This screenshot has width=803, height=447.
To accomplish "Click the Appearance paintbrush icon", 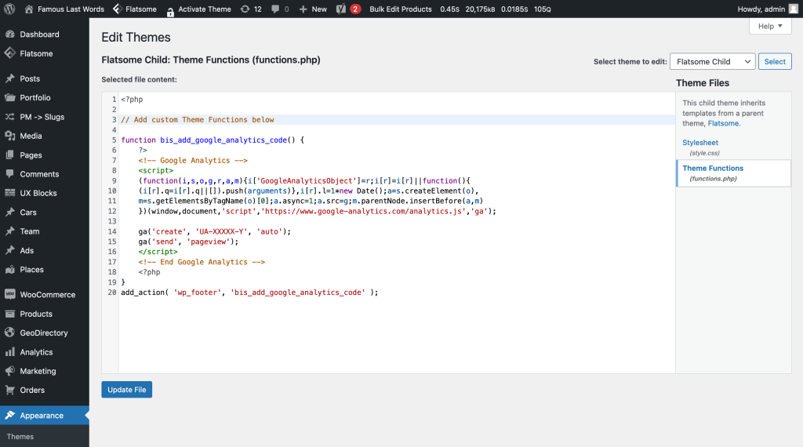I will [x=9, y=416].
